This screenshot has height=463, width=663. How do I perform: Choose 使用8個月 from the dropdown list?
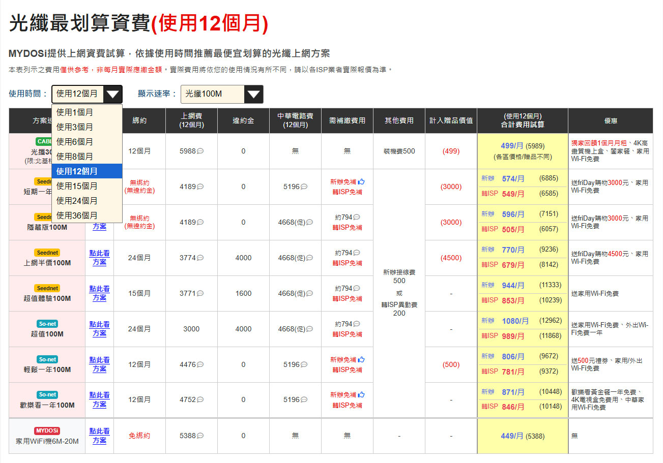(87, 157)
